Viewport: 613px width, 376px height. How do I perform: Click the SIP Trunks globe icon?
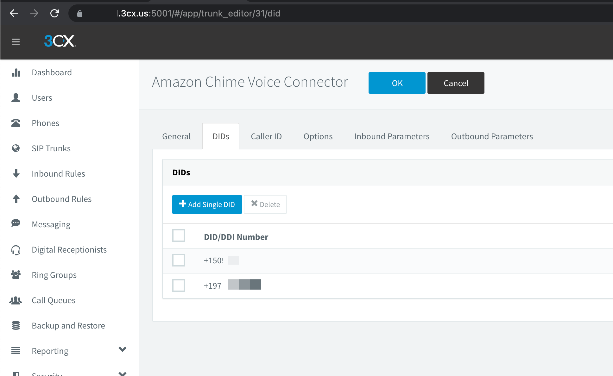tap(16, 148)
